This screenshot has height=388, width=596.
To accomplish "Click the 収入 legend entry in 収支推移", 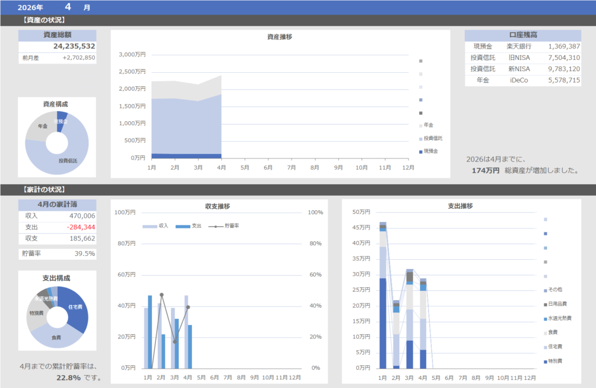I will point(155,226).
